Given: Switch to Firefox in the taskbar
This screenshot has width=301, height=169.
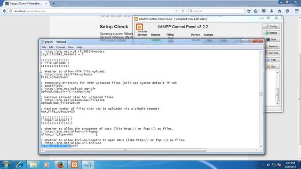Looking at the screenshot, I should 61,165.
